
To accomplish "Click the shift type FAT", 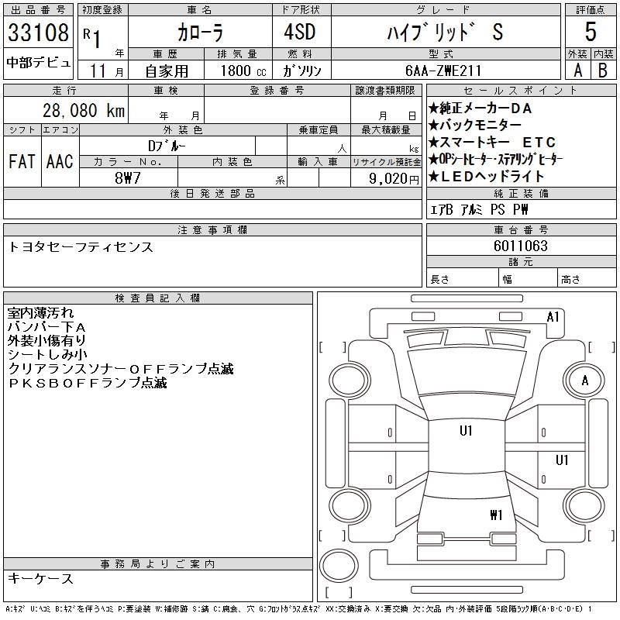I will [x=22, y=161].
